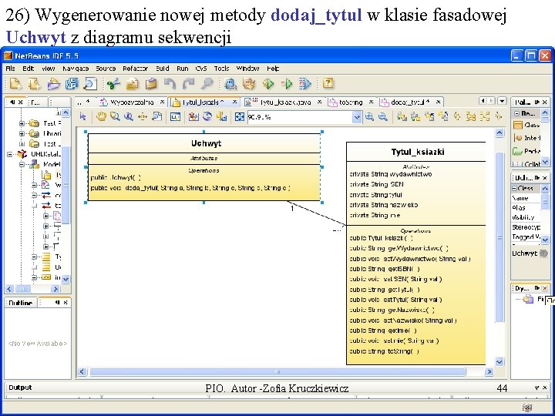Viewport: 555px width, 416px height.
Task: Close the Wypozyczalnia editor tab
Action: point(162,102)
